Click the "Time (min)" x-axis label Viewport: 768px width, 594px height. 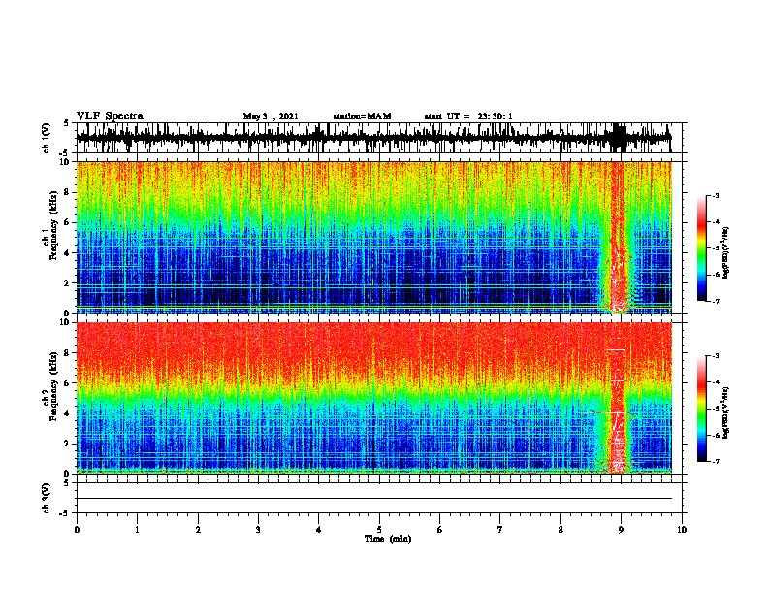click(388, 539)
